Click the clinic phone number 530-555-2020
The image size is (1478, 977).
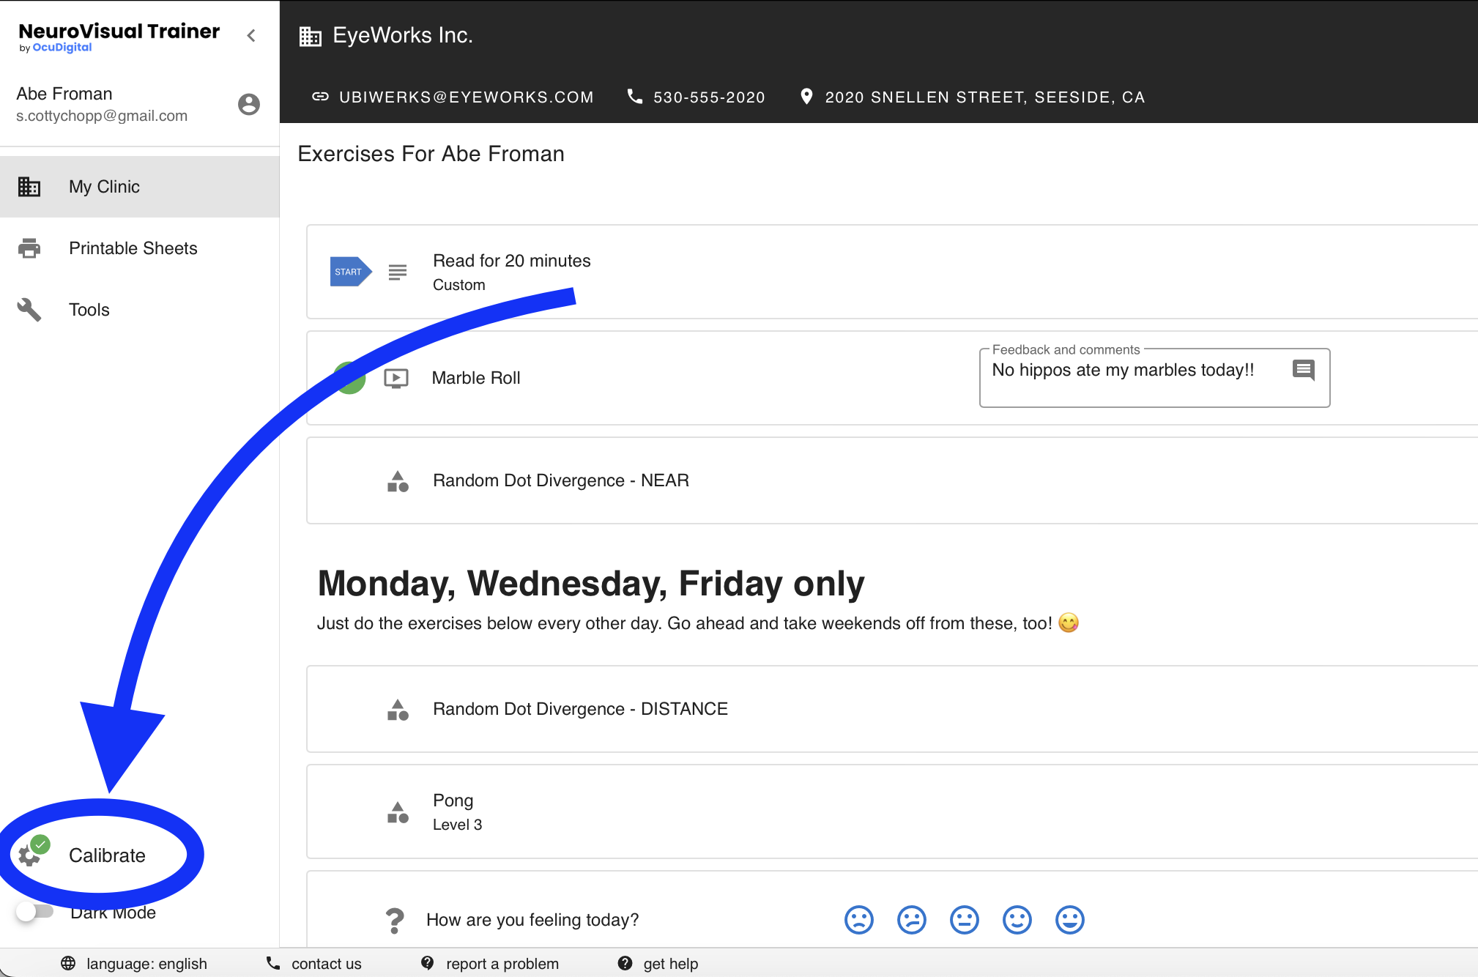tap(709, 97)
